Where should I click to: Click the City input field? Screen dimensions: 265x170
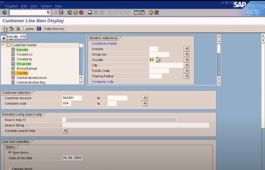click(166, 65)
